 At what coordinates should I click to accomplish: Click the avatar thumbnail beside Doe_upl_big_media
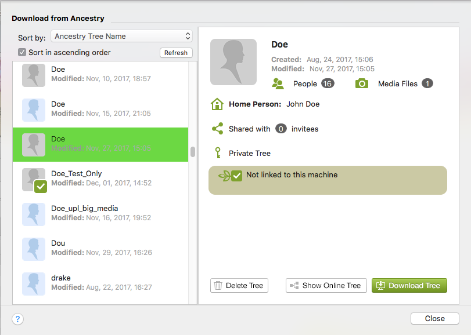click(34, 214)
